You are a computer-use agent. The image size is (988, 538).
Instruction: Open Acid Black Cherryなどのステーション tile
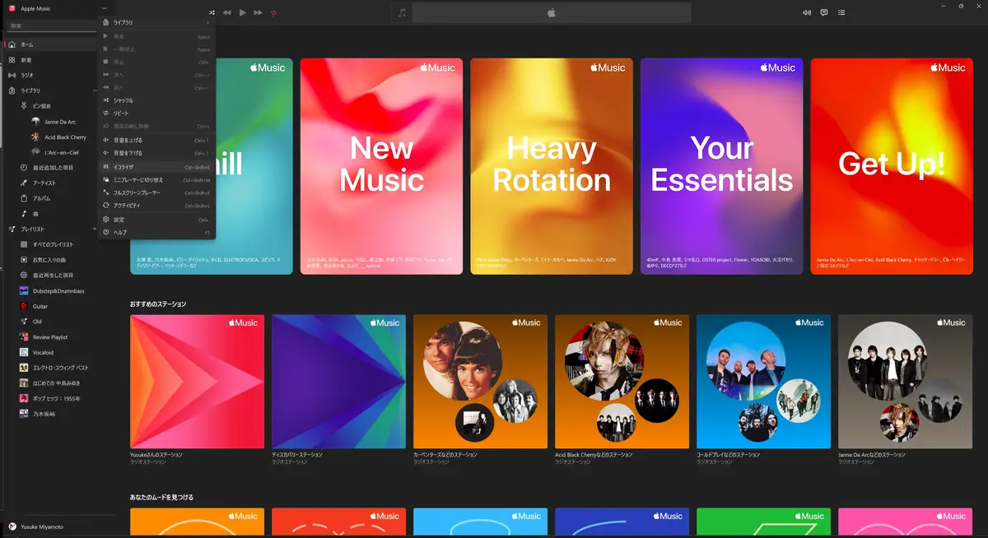622,381
